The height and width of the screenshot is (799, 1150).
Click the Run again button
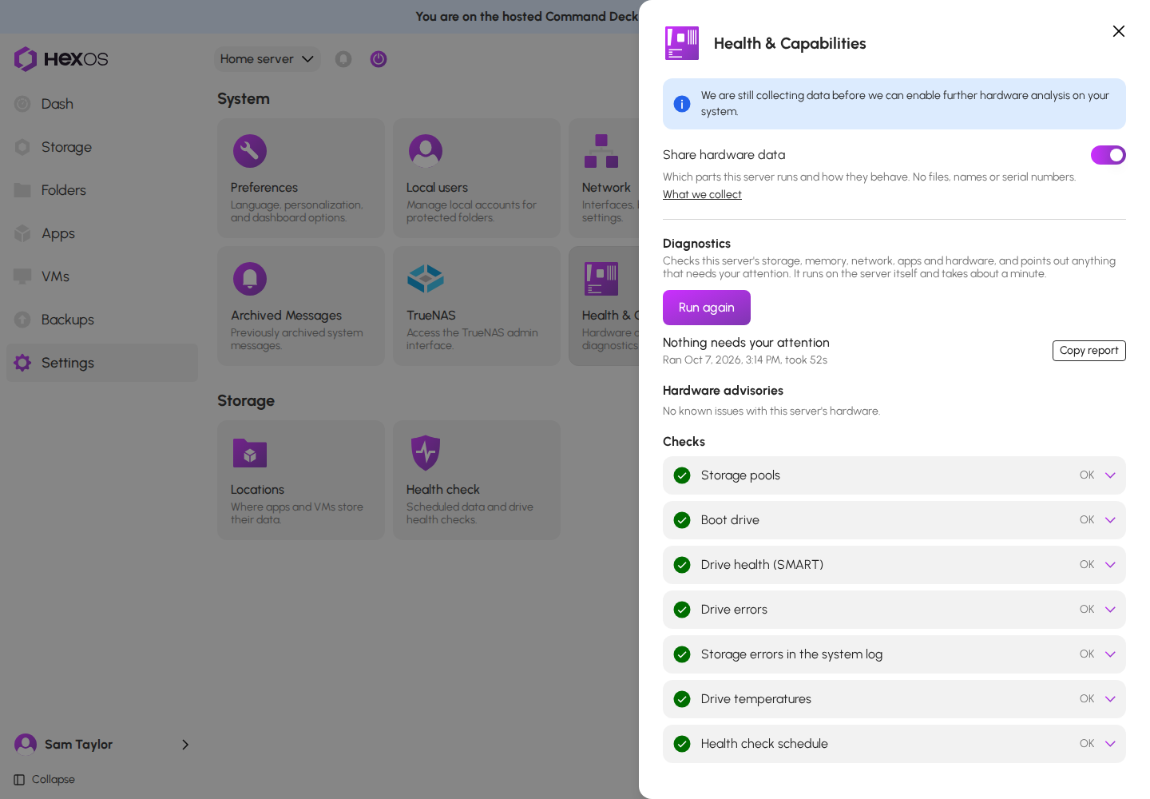pyautogui.click(x=707, y=308)
